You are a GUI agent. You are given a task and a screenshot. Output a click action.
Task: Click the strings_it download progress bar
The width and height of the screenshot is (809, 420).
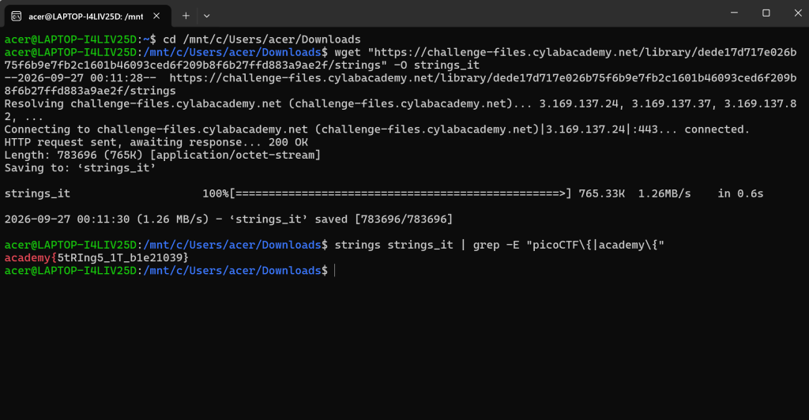401,193
